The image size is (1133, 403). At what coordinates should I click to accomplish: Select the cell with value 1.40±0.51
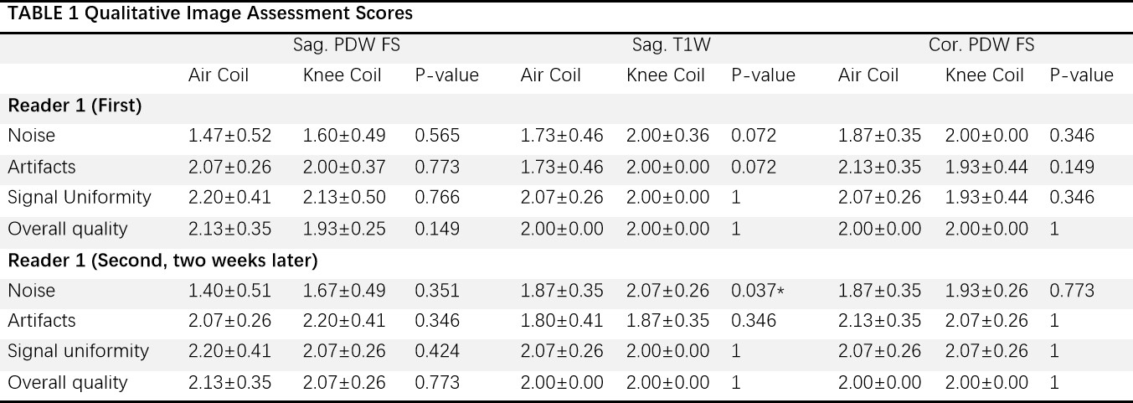tap(230, 291)
